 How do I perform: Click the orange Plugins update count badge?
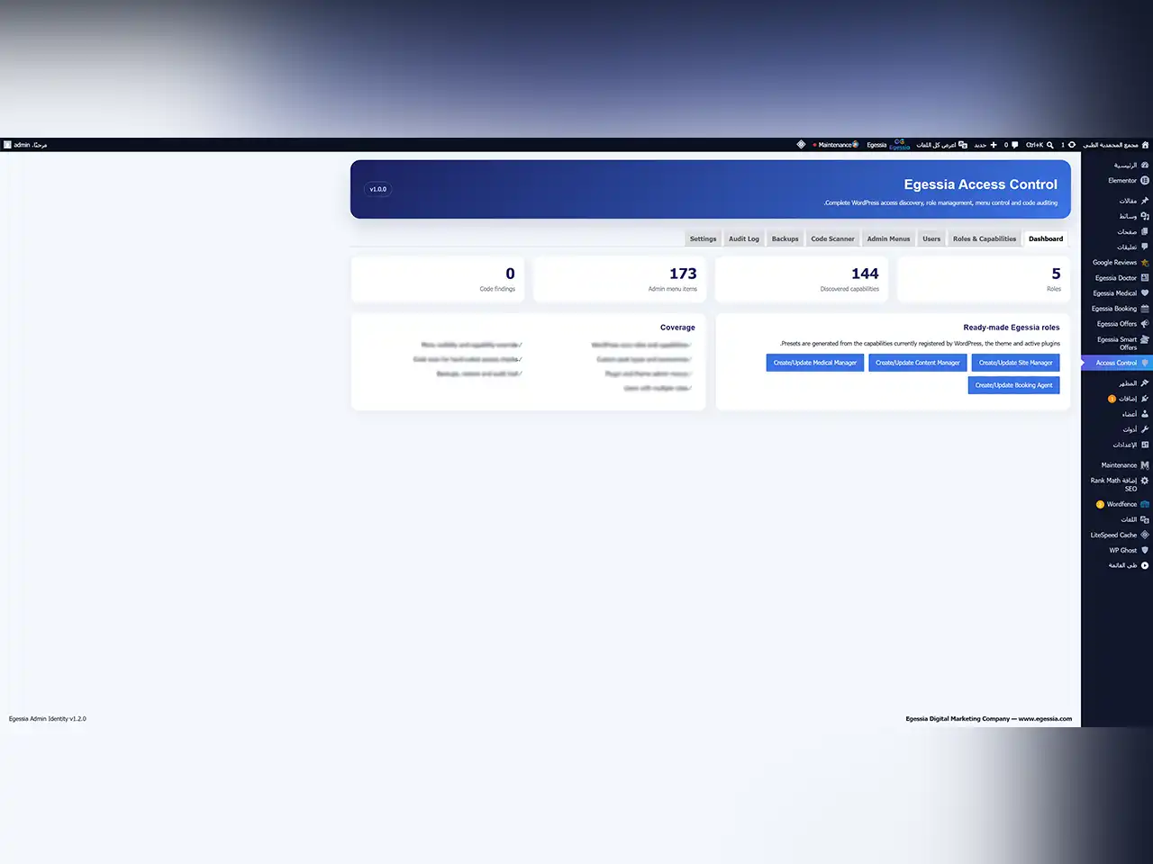point(1112,399)
